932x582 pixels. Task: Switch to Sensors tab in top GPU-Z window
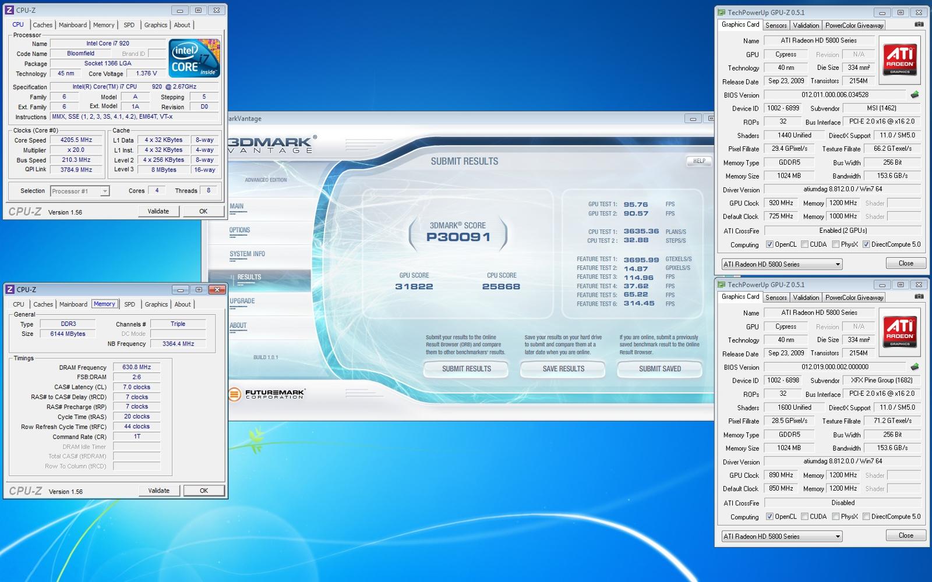[776, 26]
